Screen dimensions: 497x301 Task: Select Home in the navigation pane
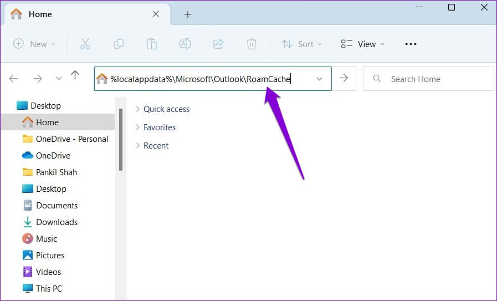[58, 122]
